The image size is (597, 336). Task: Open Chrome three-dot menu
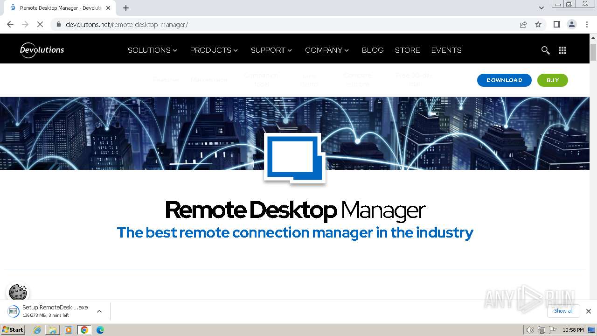click(x=587, y=24)
